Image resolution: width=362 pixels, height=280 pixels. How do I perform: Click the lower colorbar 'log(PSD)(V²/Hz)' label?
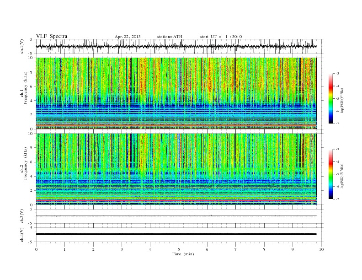coord(342,176)
